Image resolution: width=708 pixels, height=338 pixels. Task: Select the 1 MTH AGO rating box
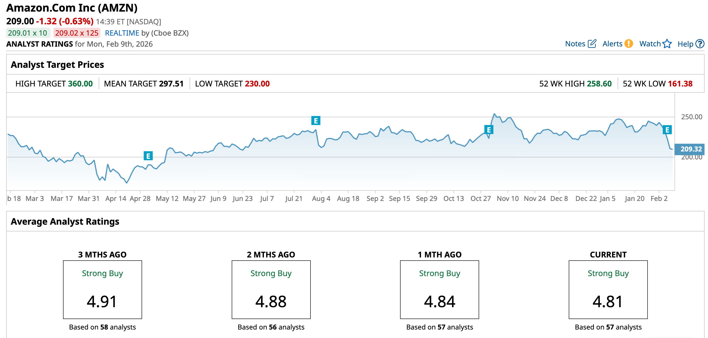click(x=439, y=289)
